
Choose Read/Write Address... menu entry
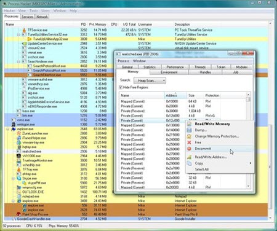(x=220, y=157)
